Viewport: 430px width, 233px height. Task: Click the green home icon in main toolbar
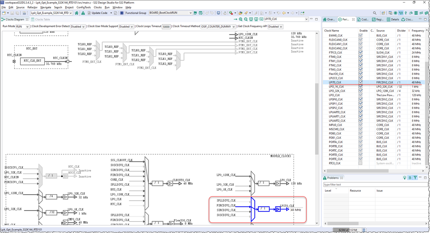[77, 13]
